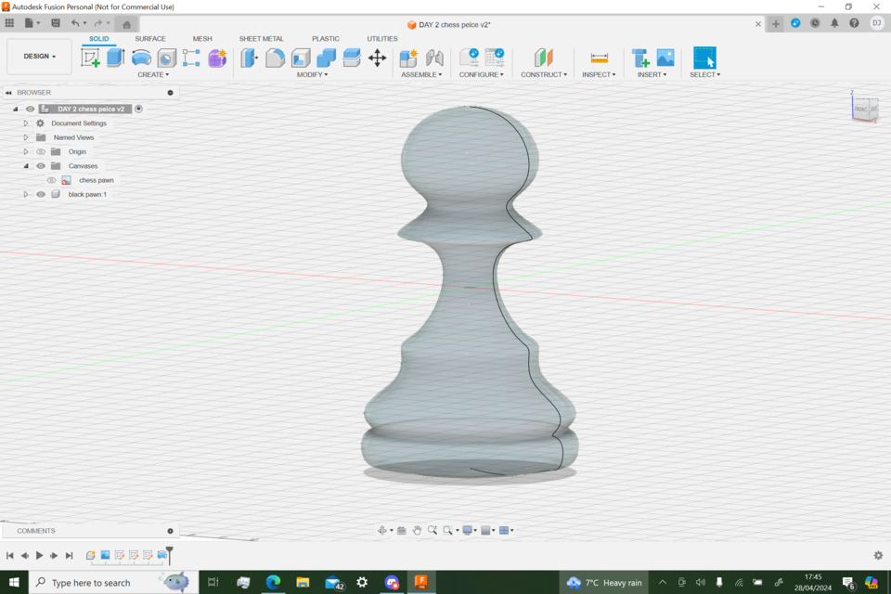
Task: Activate the Orbit tool below the viewport
Action: click(x=382, y=529)
